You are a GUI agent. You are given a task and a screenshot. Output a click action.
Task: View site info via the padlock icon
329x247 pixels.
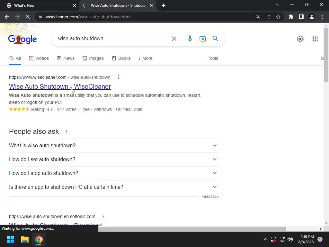click(x=41, y=17)
